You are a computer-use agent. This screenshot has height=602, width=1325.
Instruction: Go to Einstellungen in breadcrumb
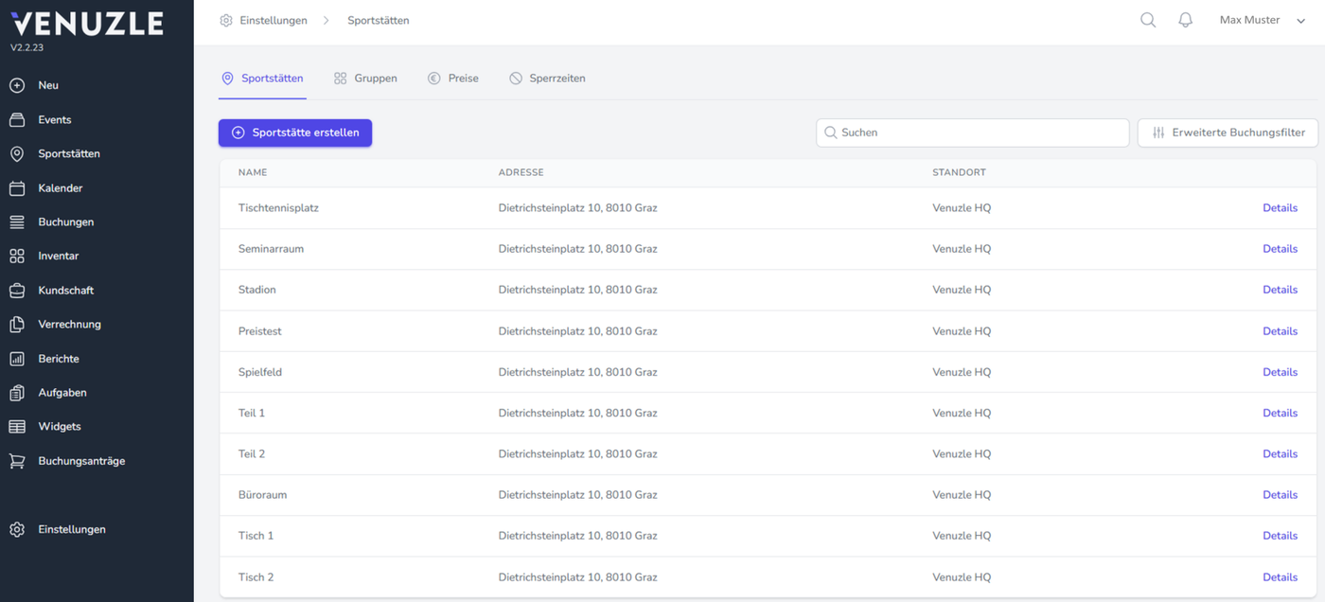coord(274,21)
